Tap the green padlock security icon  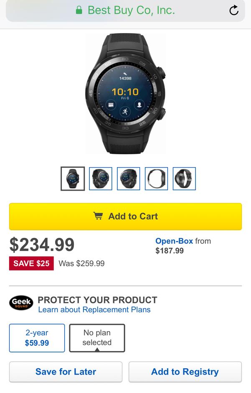coord(79,10)
